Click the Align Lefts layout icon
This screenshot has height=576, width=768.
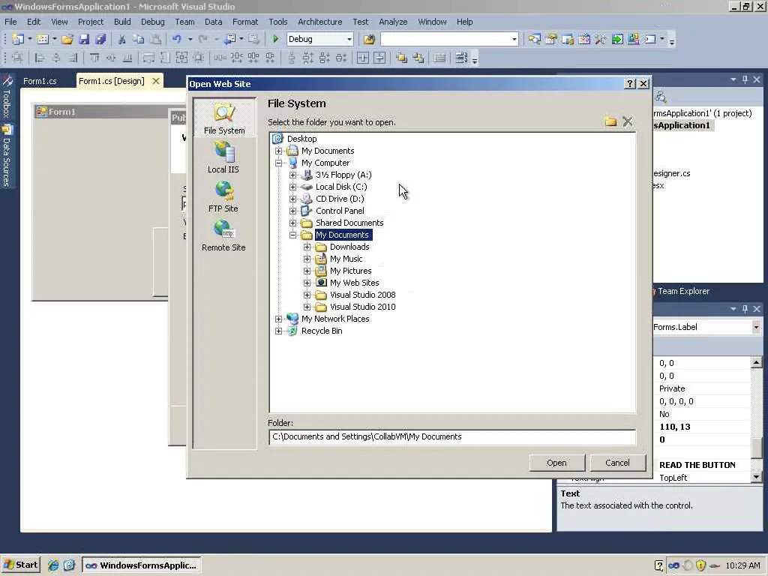click(39, 58)
